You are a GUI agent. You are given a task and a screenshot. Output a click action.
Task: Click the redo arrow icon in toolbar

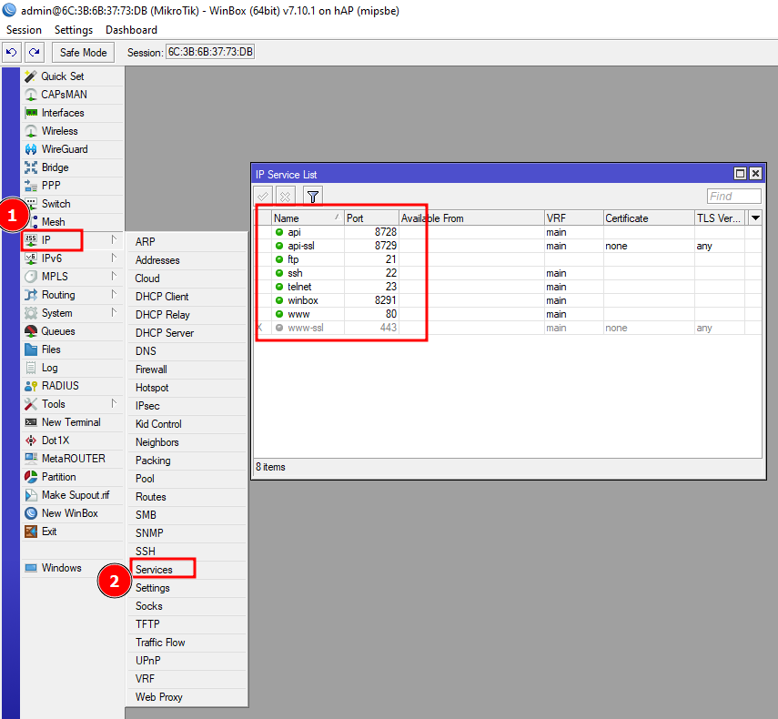(35, 52)
